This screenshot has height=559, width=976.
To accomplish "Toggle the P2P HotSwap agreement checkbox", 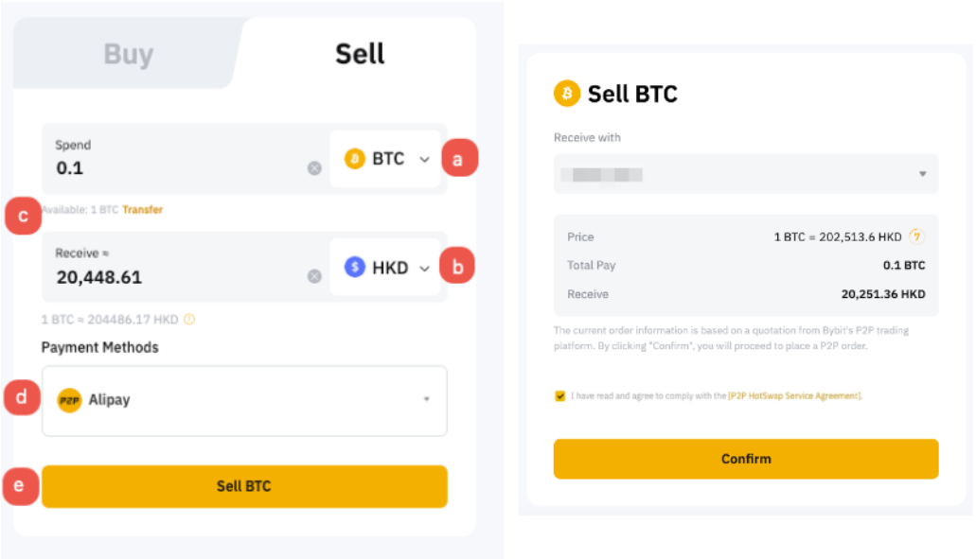I will [x=560, y=396].
